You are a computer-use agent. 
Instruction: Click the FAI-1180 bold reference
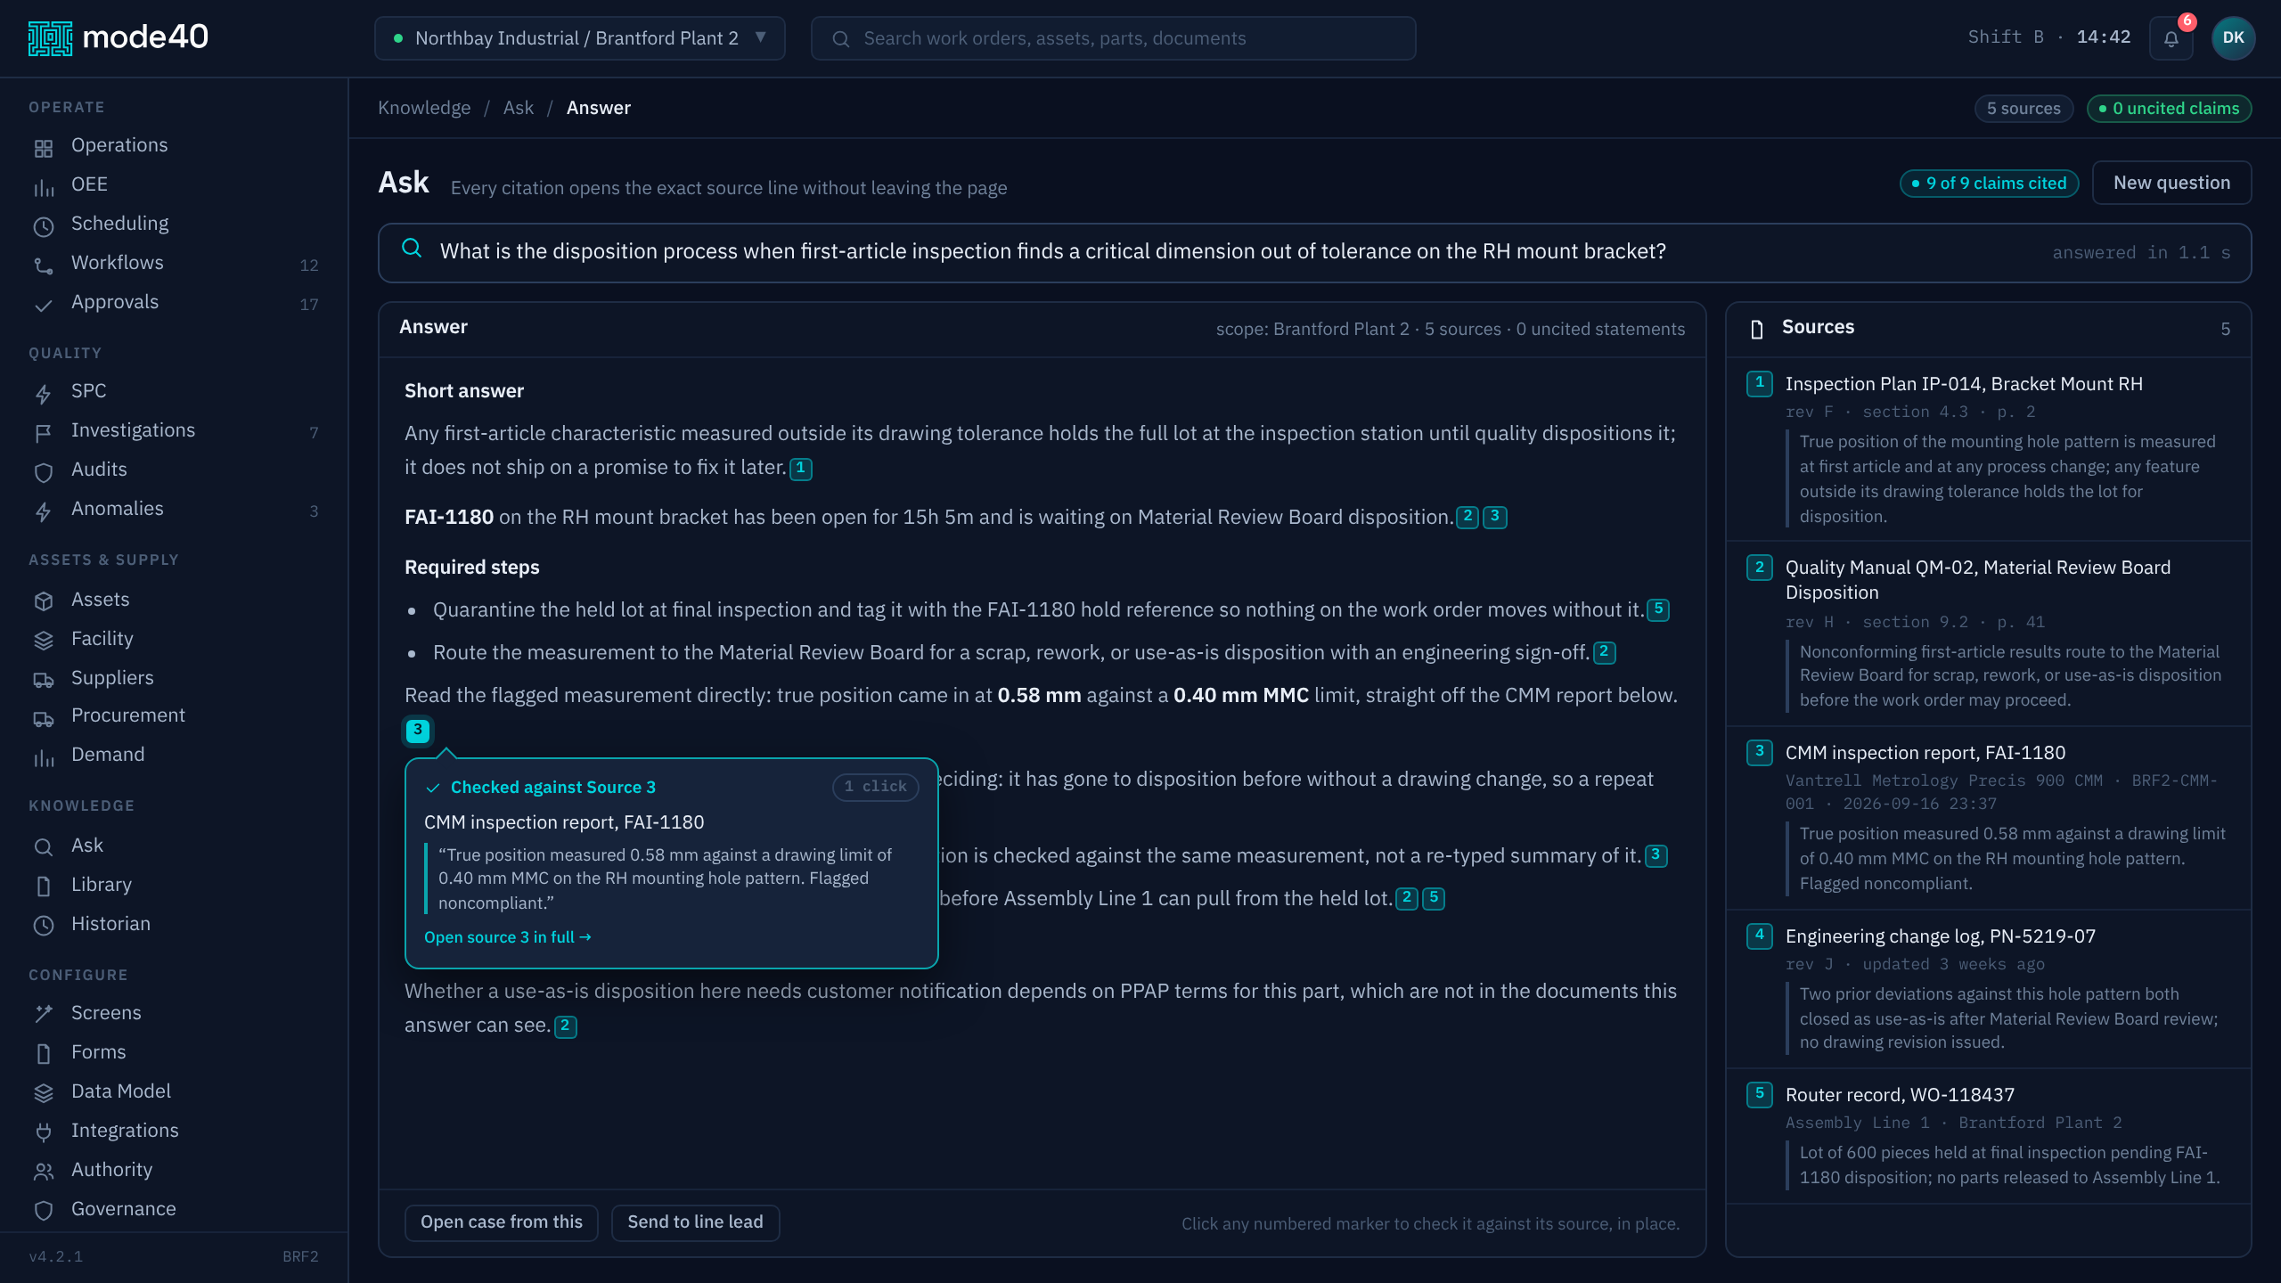[x=448, y=517]
